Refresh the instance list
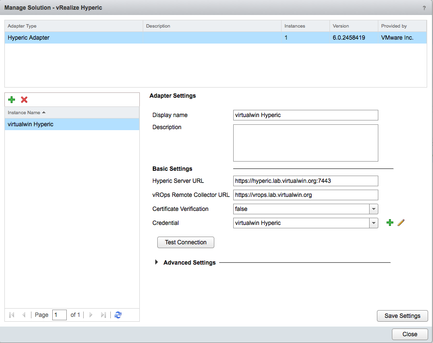This screenshot has height=343, width=433. tap(118, 315)
